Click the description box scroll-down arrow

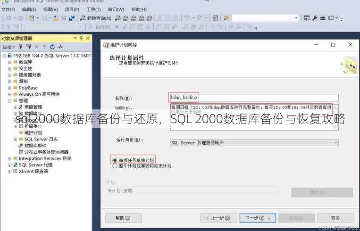(335, 127)
